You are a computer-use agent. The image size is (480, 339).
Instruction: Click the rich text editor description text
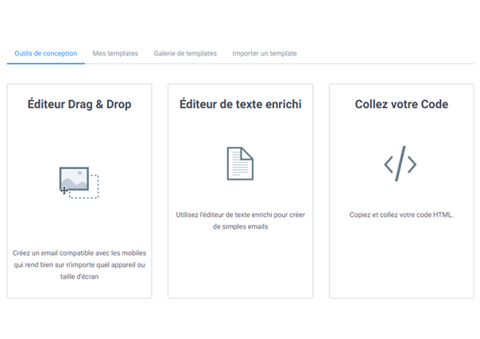[240, 220]
